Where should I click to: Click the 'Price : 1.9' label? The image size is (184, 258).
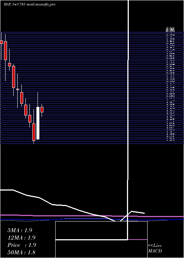click(22, 245)
